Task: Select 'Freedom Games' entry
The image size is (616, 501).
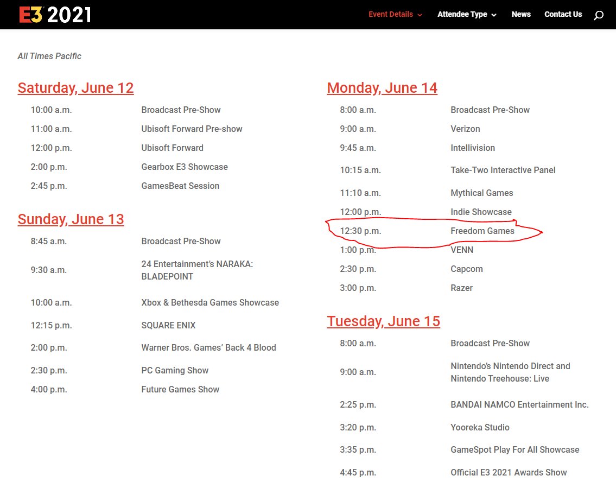Action: [482, 231]
